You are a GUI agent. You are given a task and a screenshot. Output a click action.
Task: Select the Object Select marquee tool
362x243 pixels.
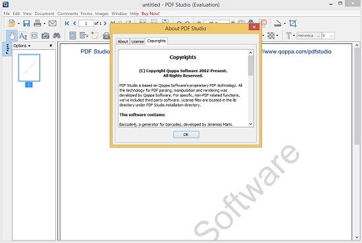tap(34, 35)
